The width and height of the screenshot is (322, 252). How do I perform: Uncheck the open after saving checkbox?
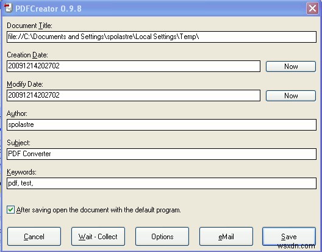(x=10, y=210)
